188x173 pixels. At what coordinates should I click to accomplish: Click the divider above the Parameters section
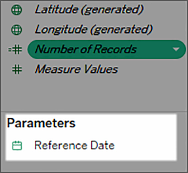point(94,111)
